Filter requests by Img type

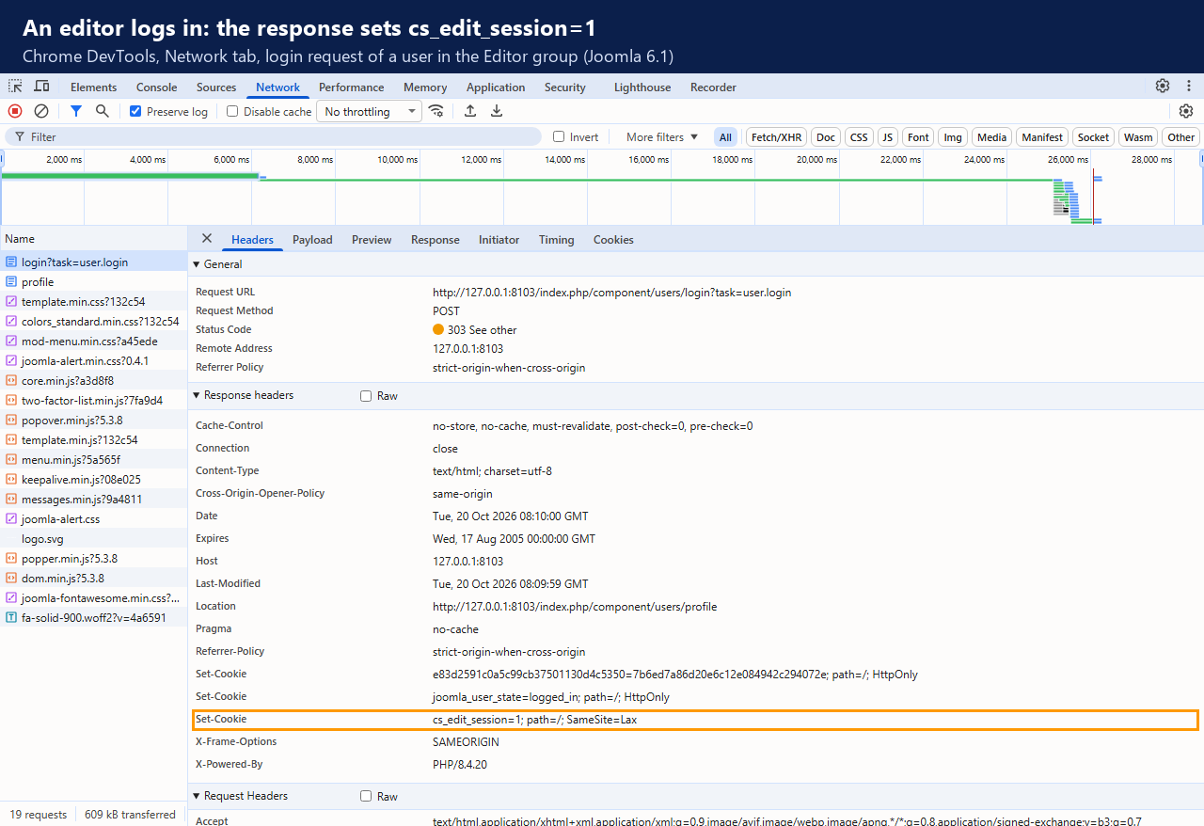pos(953,137)
